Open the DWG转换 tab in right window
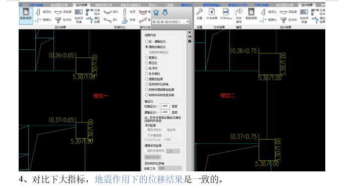Viewport: 351px width, 188px height. 261,5
